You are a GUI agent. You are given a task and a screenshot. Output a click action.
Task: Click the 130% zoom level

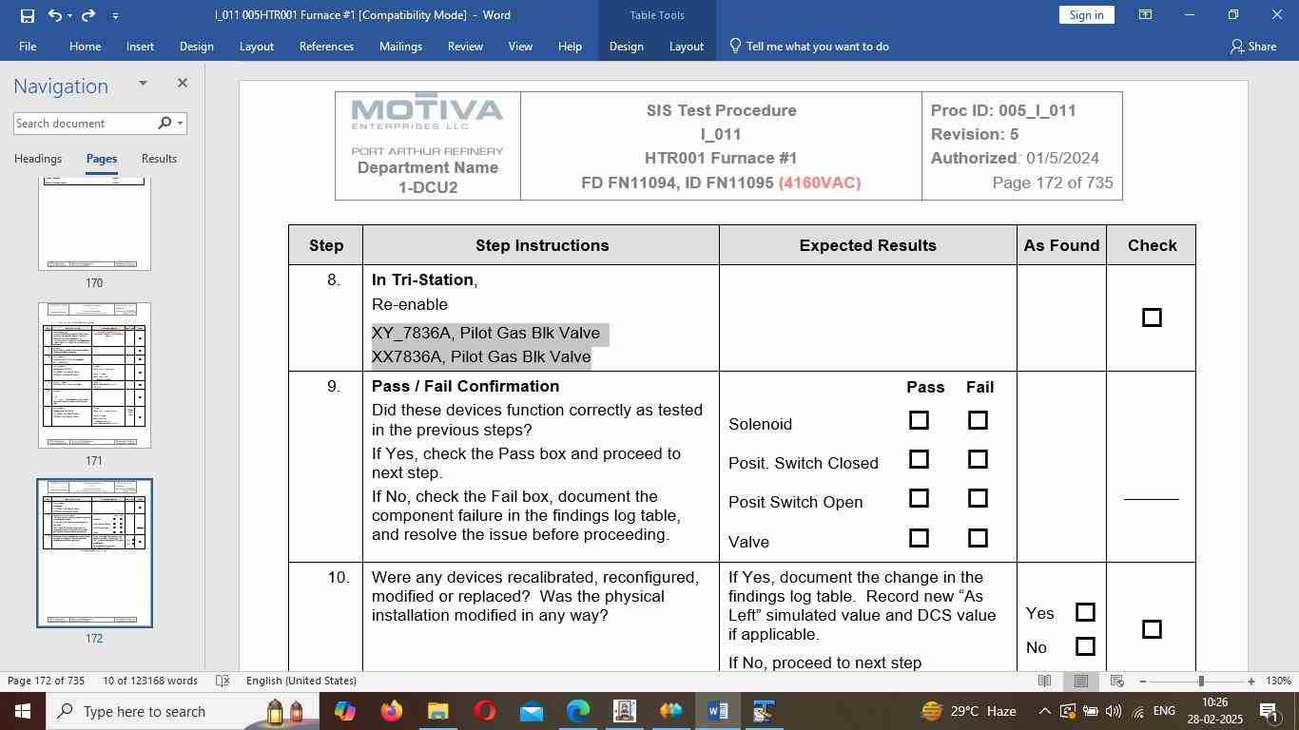(x=1279, y=681)
